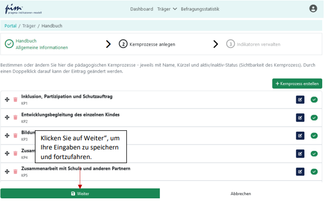This screenshot has height=202, width=325.
Task: Click trash icon for Zusammenarbeit mit Schule row
Action: click(15, 171)
